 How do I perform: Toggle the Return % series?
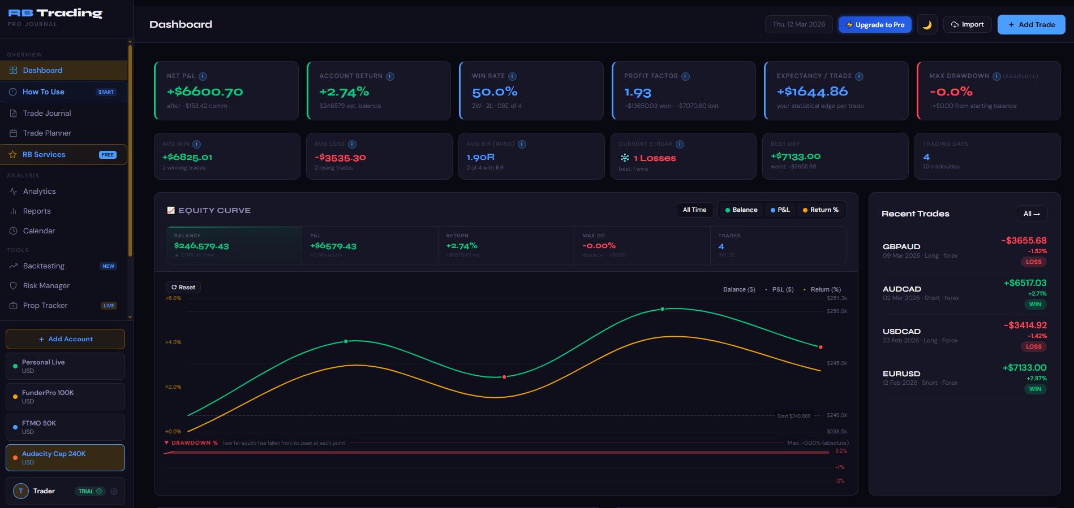click(820, 210)
